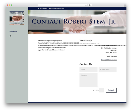This screenshot has height=111, width=132.
Task: Click the captcha answer field
Action: point(101,90)
